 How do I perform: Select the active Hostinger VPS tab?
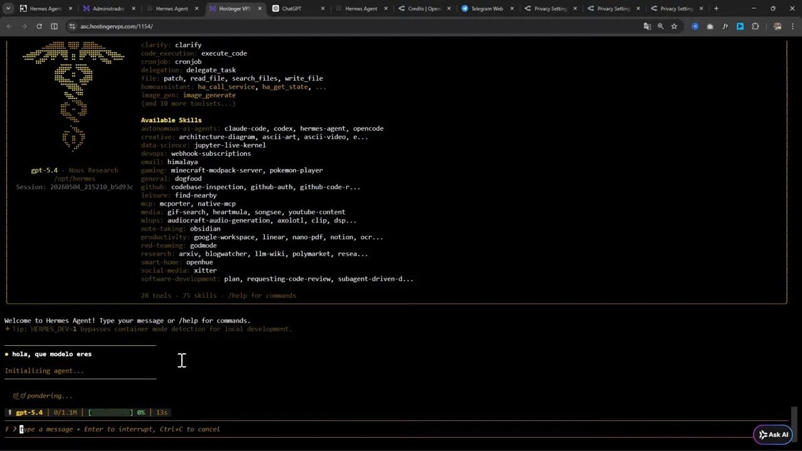pyautogui.click(x=234, y=9)
